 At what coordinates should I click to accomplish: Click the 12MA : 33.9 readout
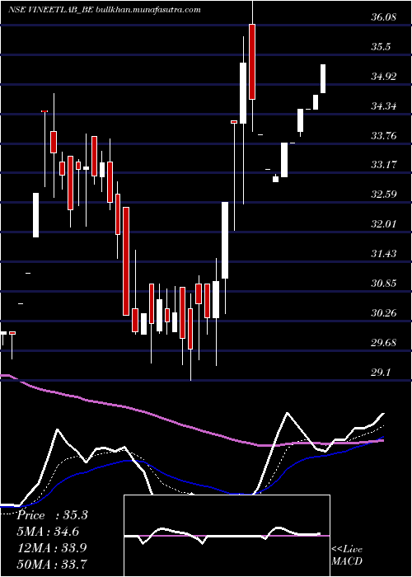[52, 548]
